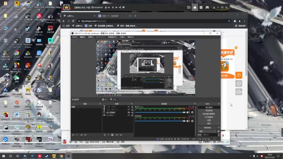
Task: Mute the 麦克风/Aux channel speaker
Action: click(188, 112)
